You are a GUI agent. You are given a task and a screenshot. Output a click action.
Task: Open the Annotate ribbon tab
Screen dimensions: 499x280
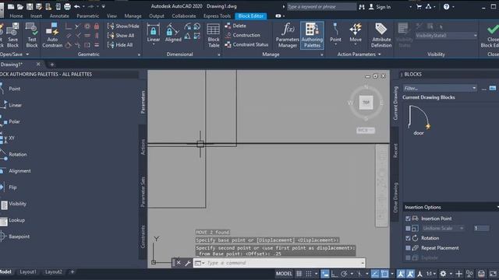click(x=59, y=16)
